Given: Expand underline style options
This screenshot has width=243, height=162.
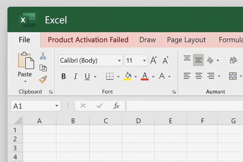Looking at the screenshot, I should coord(95,77).
